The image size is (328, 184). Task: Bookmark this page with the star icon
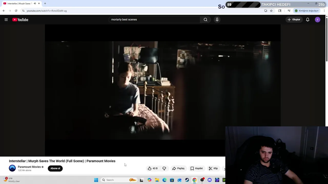tap(271, 11)
